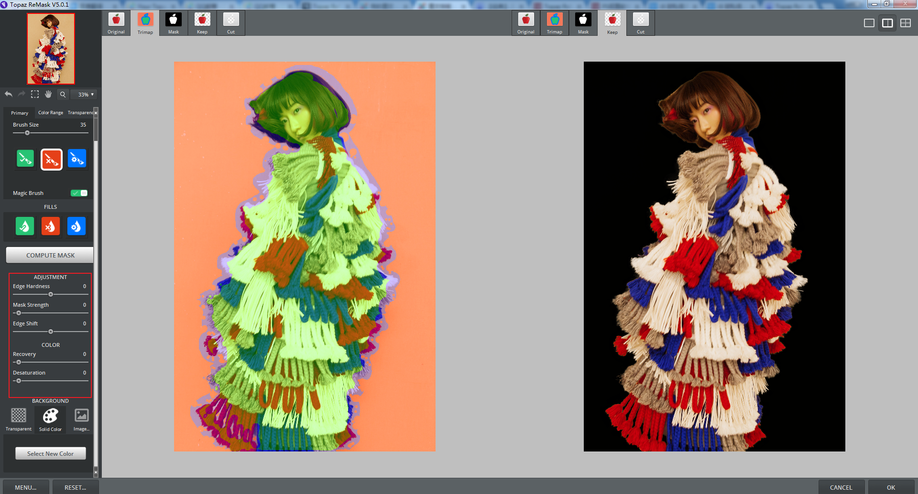
Task: Click the Redo arrow icon
Action: [22, 94]
